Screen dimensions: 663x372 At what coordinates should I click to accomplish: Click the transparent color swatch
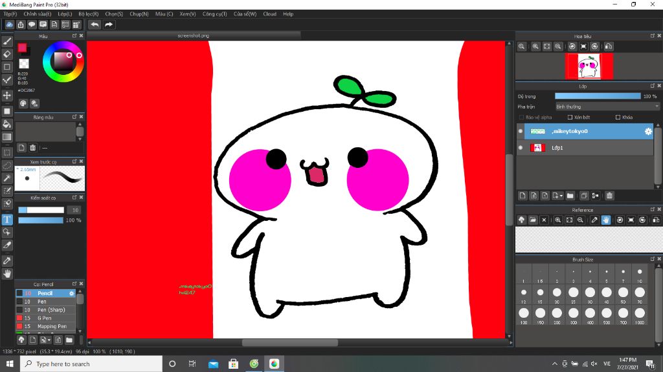[x=24, y=64]
